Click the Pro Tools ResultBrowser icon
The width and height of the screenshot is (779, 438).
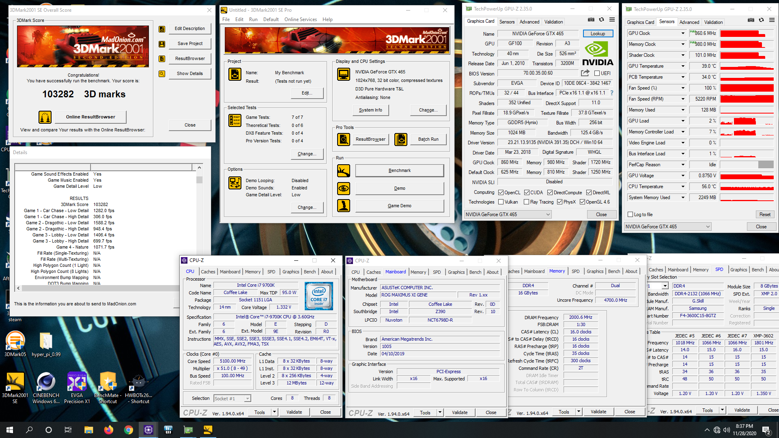344,140
